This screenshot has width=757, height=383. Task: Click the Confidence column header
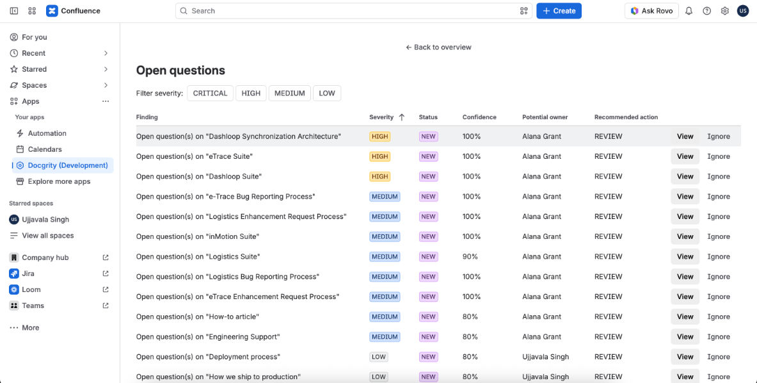(x=479, y=117)
